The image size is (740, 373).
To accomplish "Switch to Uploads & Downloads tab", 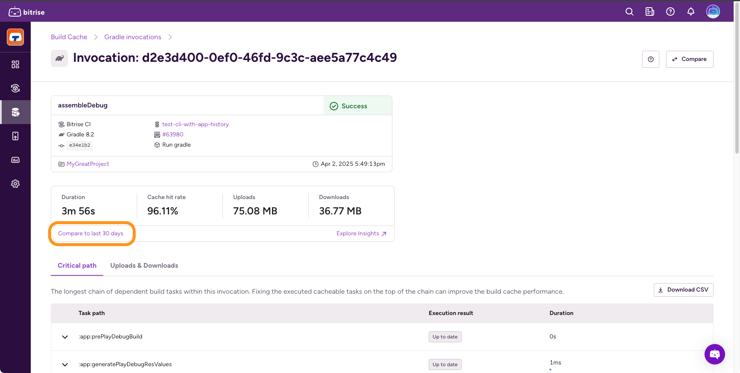I will point(144,266).
